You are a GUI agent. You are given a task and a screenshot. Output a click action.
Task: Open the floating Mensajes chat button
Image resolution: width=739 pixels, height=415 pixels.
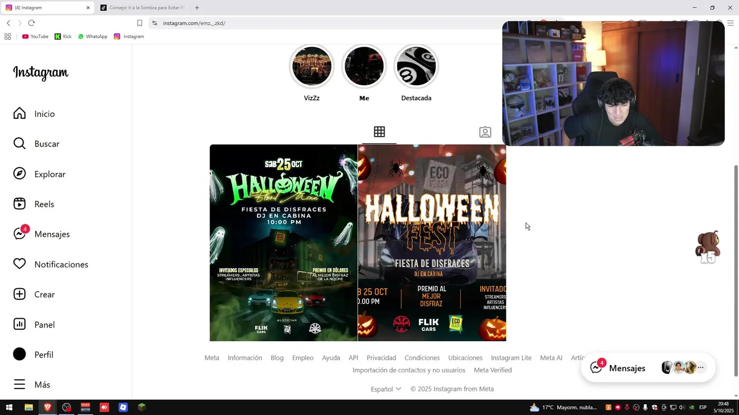coord(648,368)
